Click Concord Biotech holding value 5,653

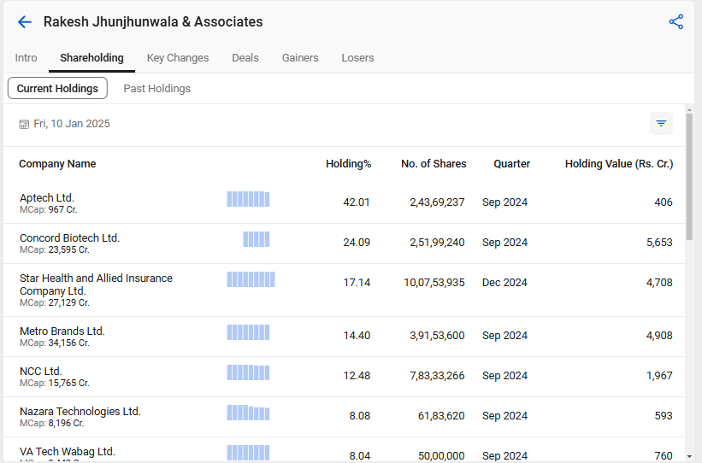click(659, 243)
